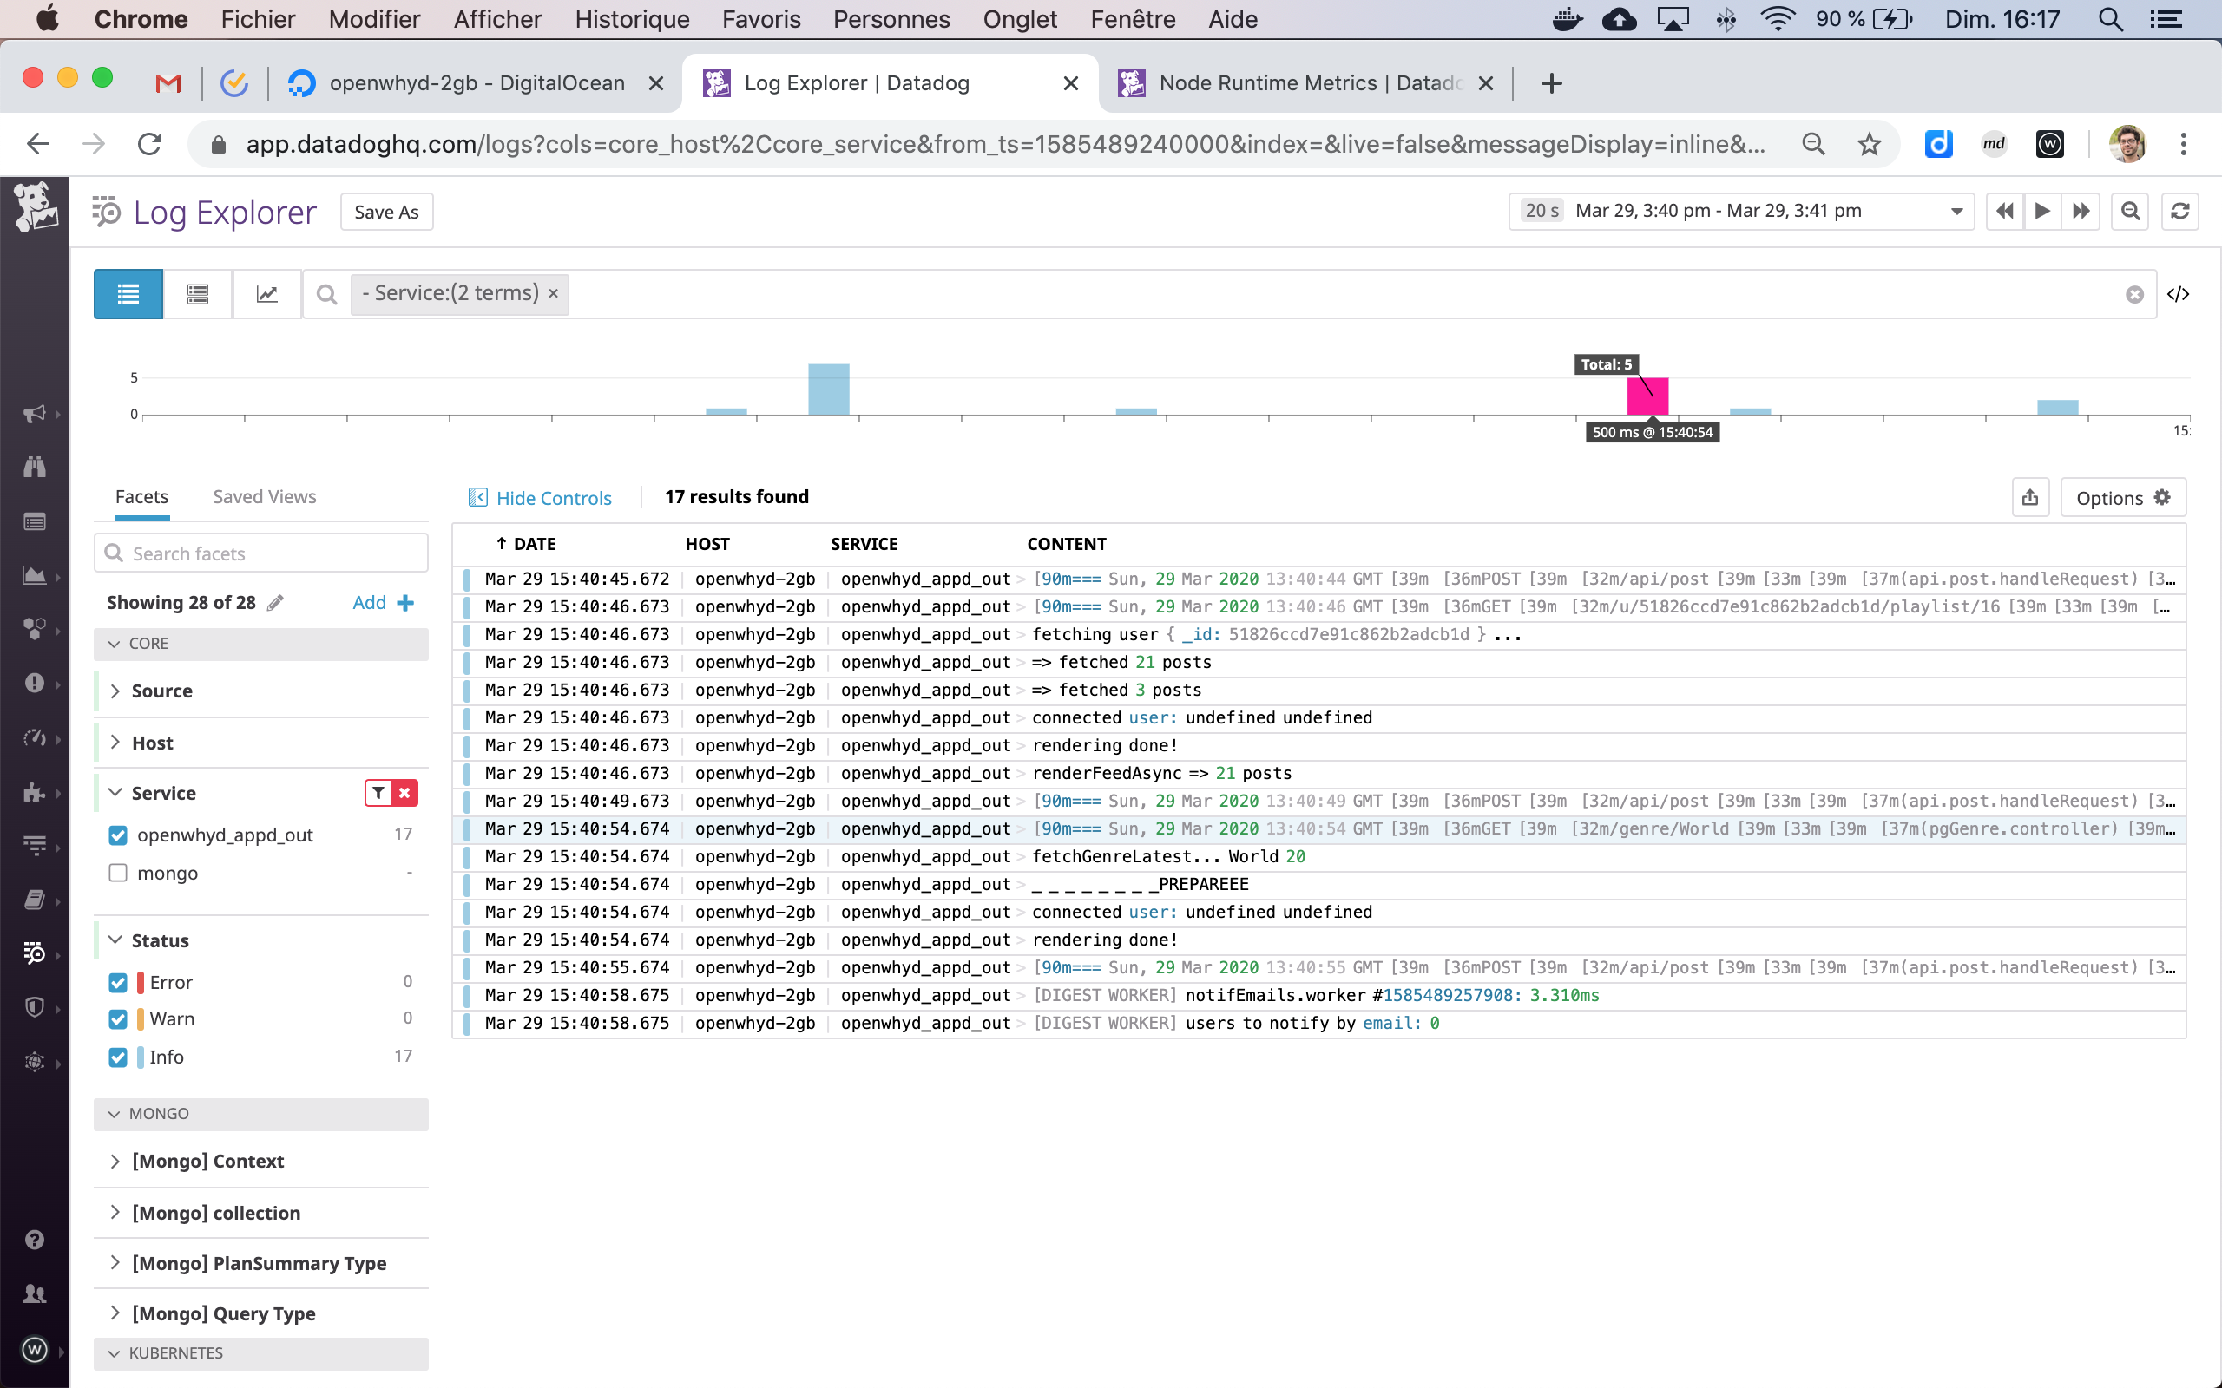Open the Logs section in the left sidebar
Screen dimensions: 2222x1388
click(x=35, y=953)
